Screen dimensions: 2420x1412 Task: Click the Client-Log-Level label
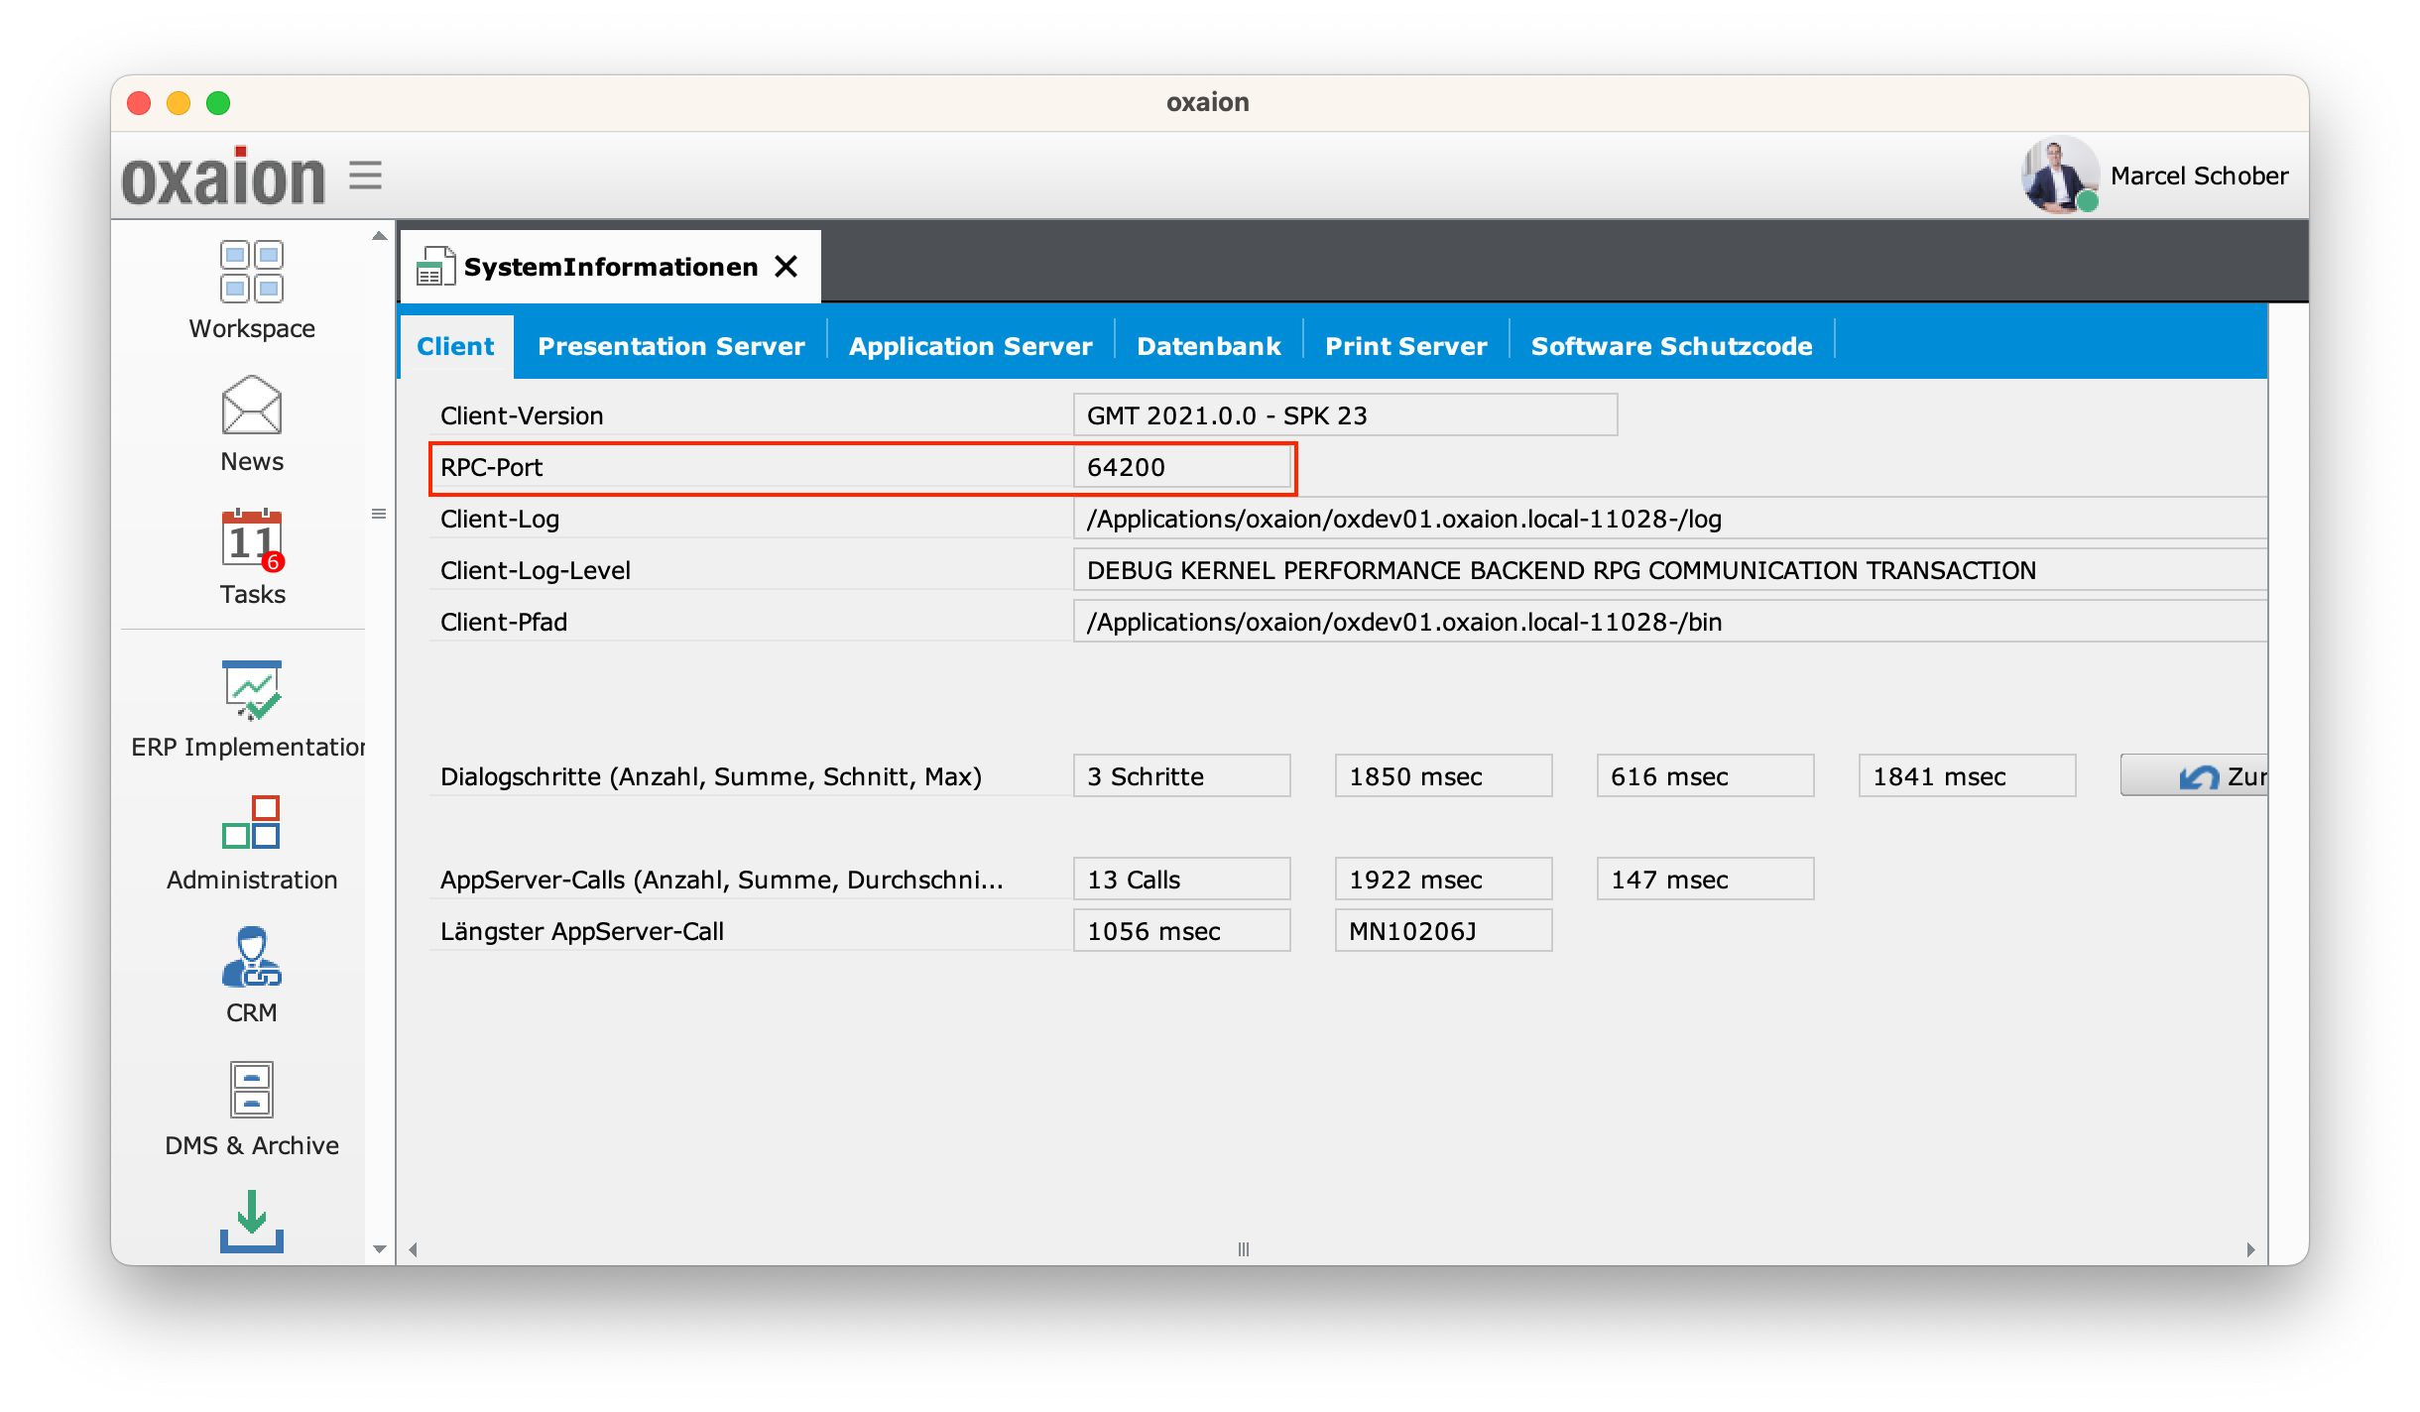(x=536, y=570)
